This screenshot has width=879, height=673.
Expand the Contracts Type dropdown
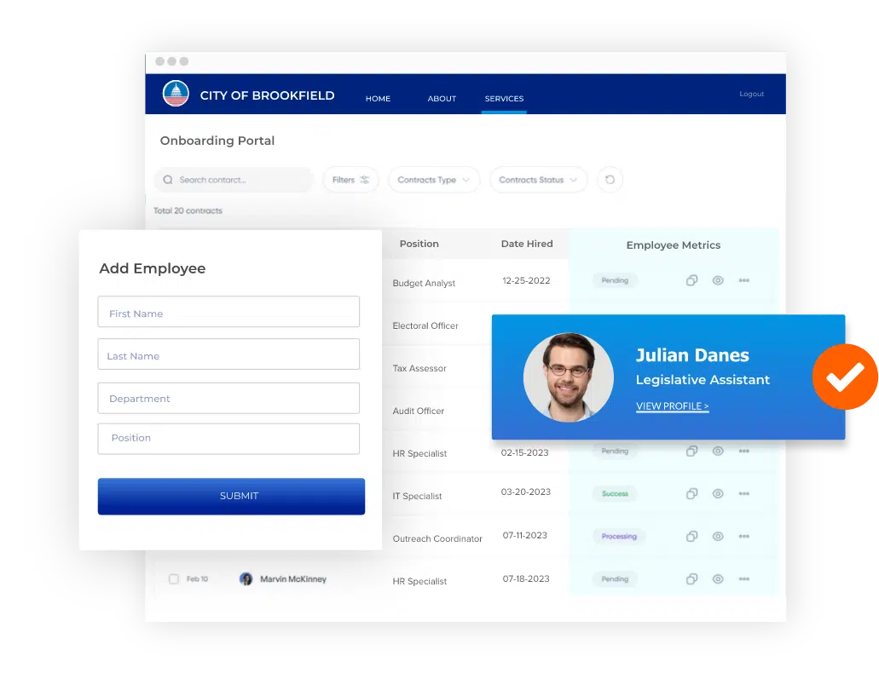click(433, 180)
